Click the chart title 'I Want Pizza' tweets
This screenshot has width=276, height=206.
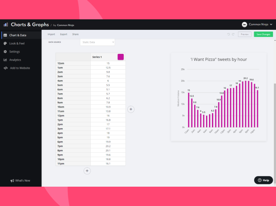pos(219,60)
